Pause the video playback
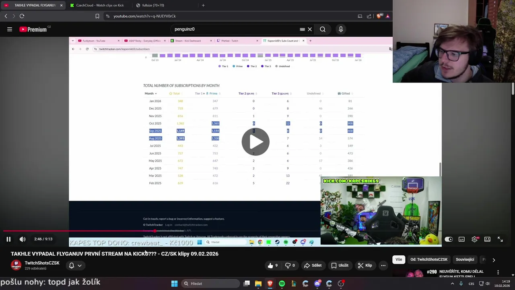515x290 pixels. click(x=8, y=239)
